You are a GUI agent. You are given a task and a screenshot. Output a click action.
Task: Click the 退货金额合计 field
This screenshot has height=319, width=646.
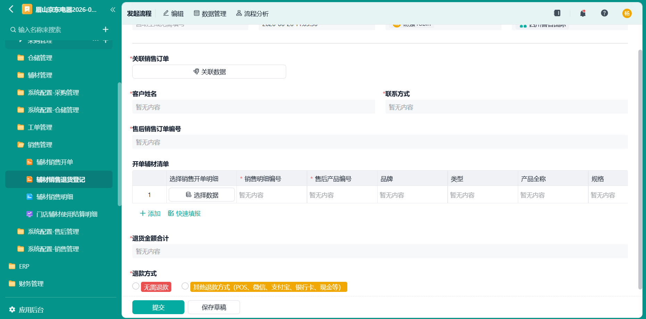coord(380,251)
